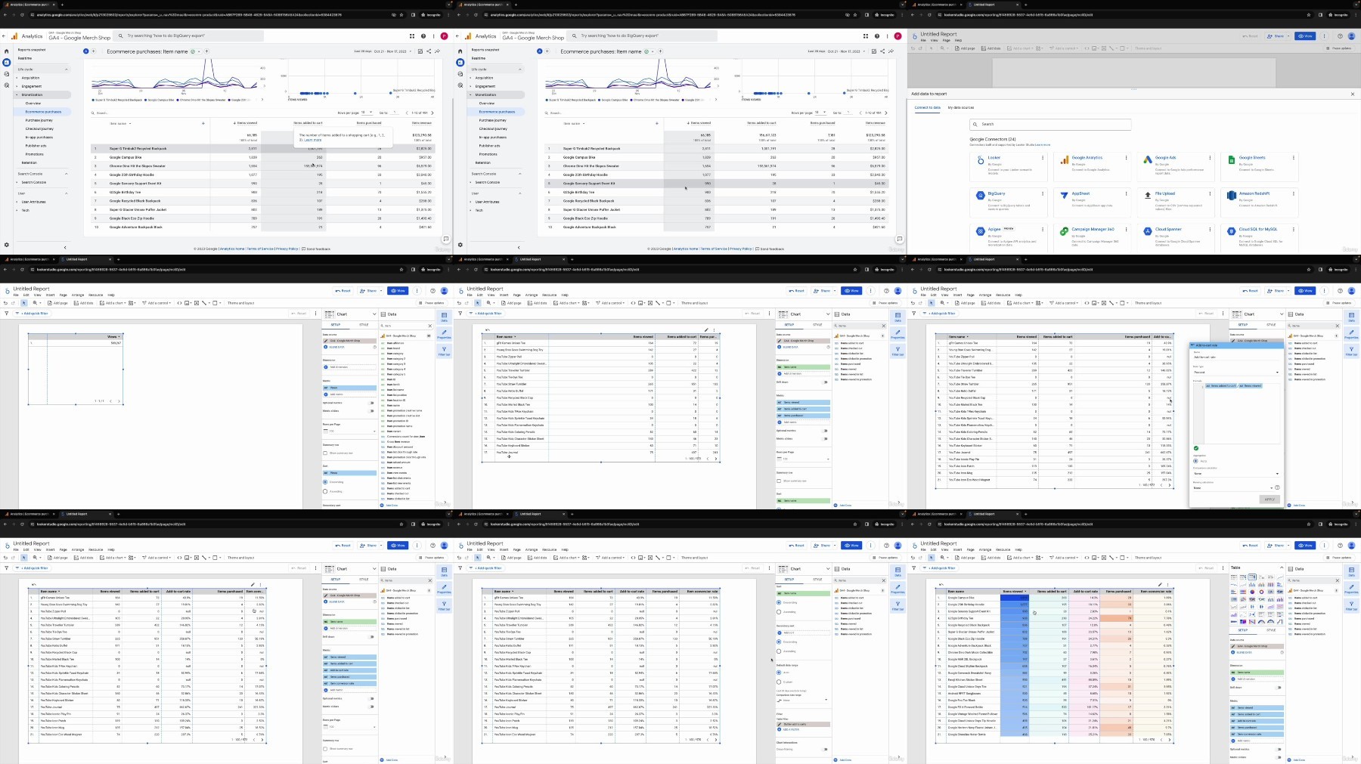Screen dimensions: 1361x764
Task: Toggle Optional metrics in the single Views column report
Action: coord(371,403)
